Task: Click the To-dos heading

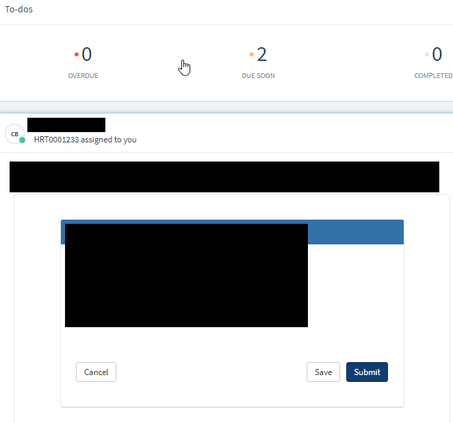Action: [x=18, y=10]
